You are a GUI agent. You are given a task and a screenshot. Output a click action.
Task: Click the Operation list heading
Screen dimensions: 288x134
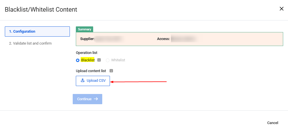click(87, 53)
